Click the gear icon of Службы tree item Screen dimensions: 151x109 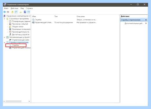click(x=10, y=45)
